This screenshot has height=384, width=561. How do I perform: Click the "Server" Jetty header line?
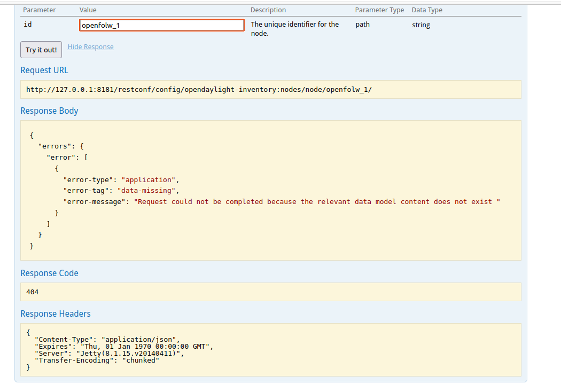109,353
